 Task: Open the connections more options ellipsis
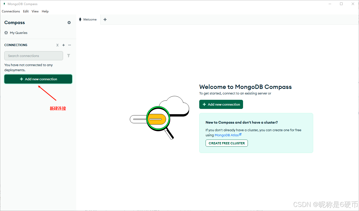click(70, 45)
